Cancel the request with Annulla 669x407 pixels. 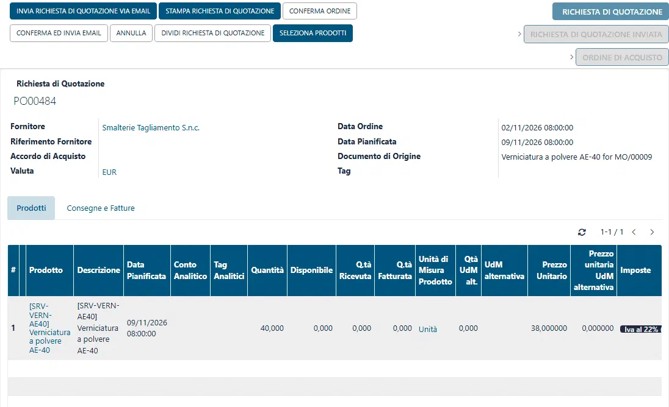coord(131,34)
